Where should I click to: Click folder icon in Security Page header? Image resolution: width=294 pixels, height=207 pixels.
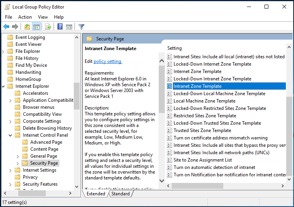point(89,39)
